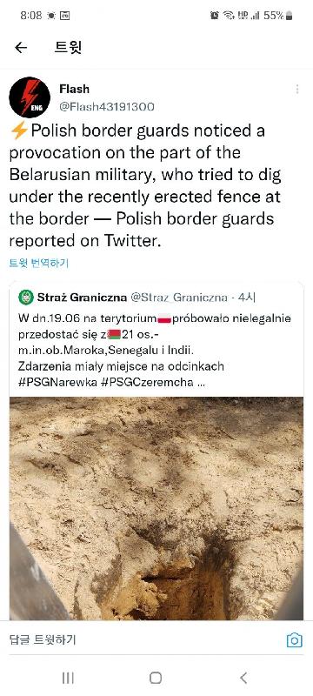Click the 트윗 번역하기 translate link
Viewport: 313px width, 696px height.
[39, 264]
